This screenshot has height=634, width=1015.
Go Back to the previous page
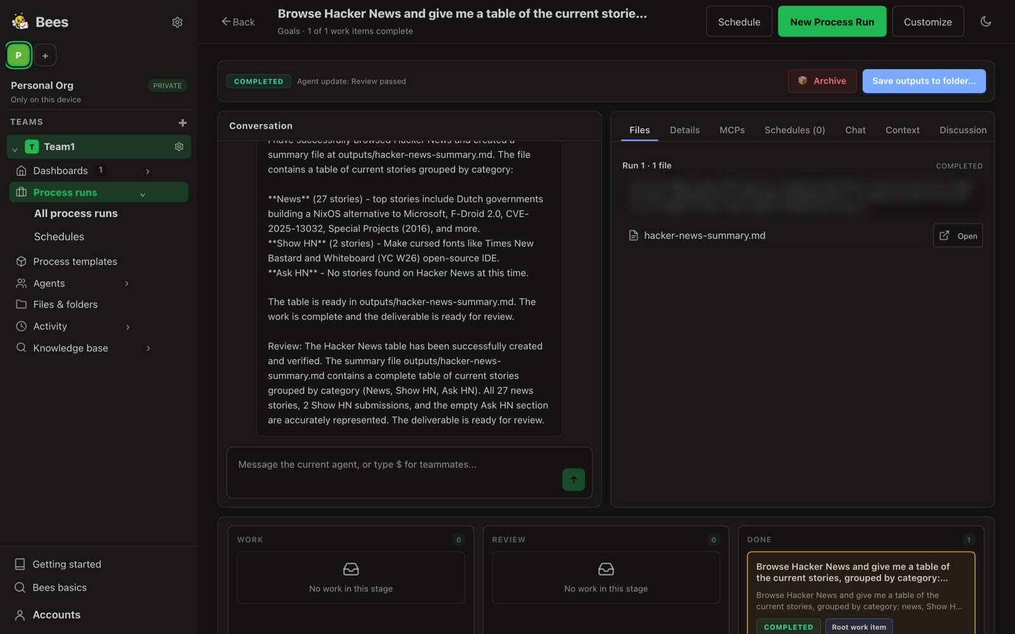click(x=238, y=22)
